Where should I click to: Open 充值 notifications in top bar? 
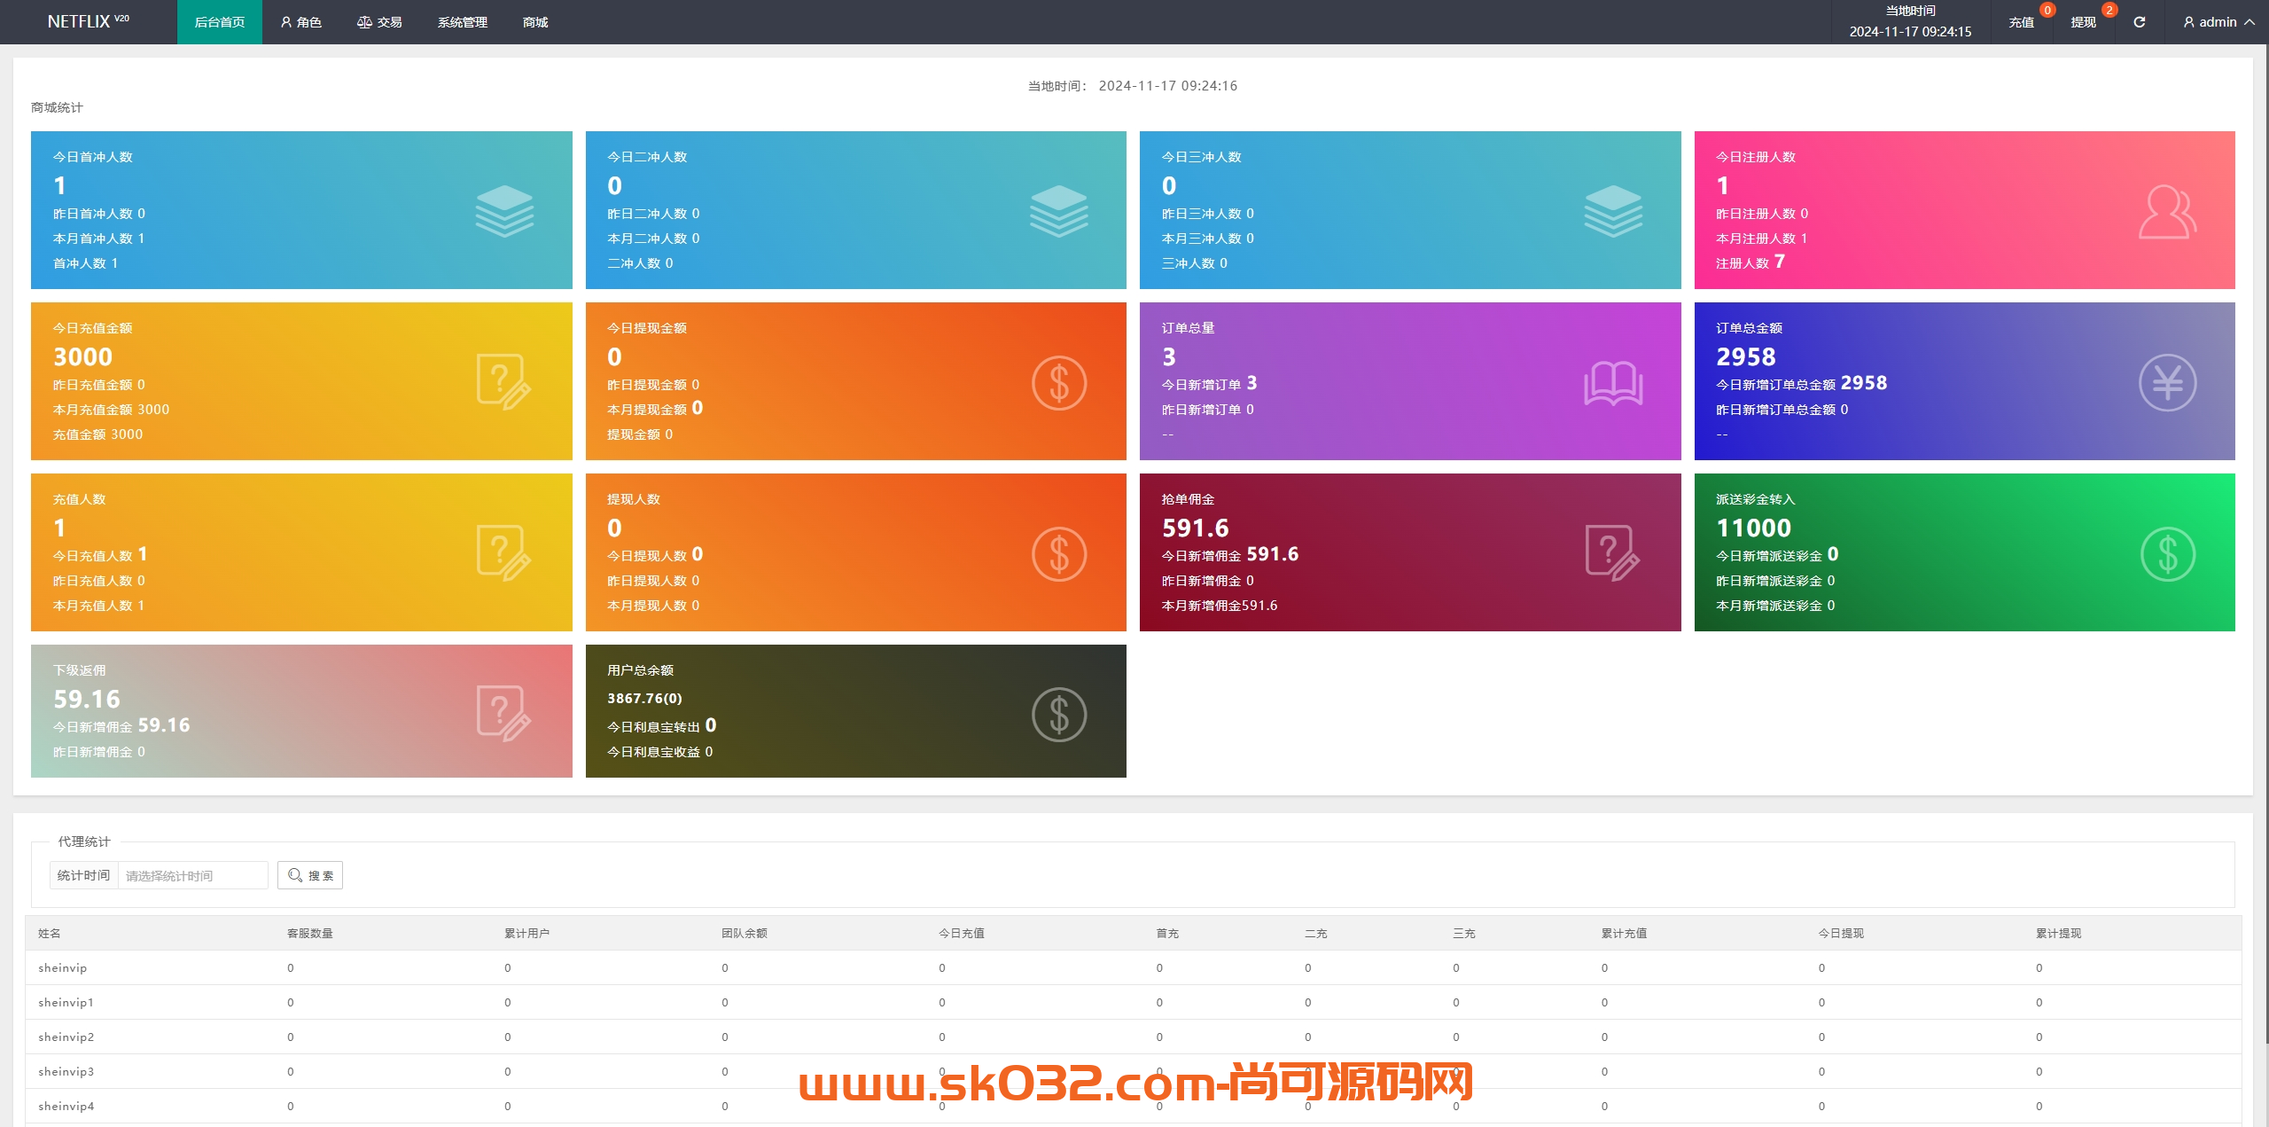[x=2022, y=22]
